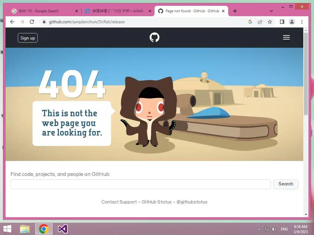Open Chrome three-dot menu

click(x=302, y=22)
